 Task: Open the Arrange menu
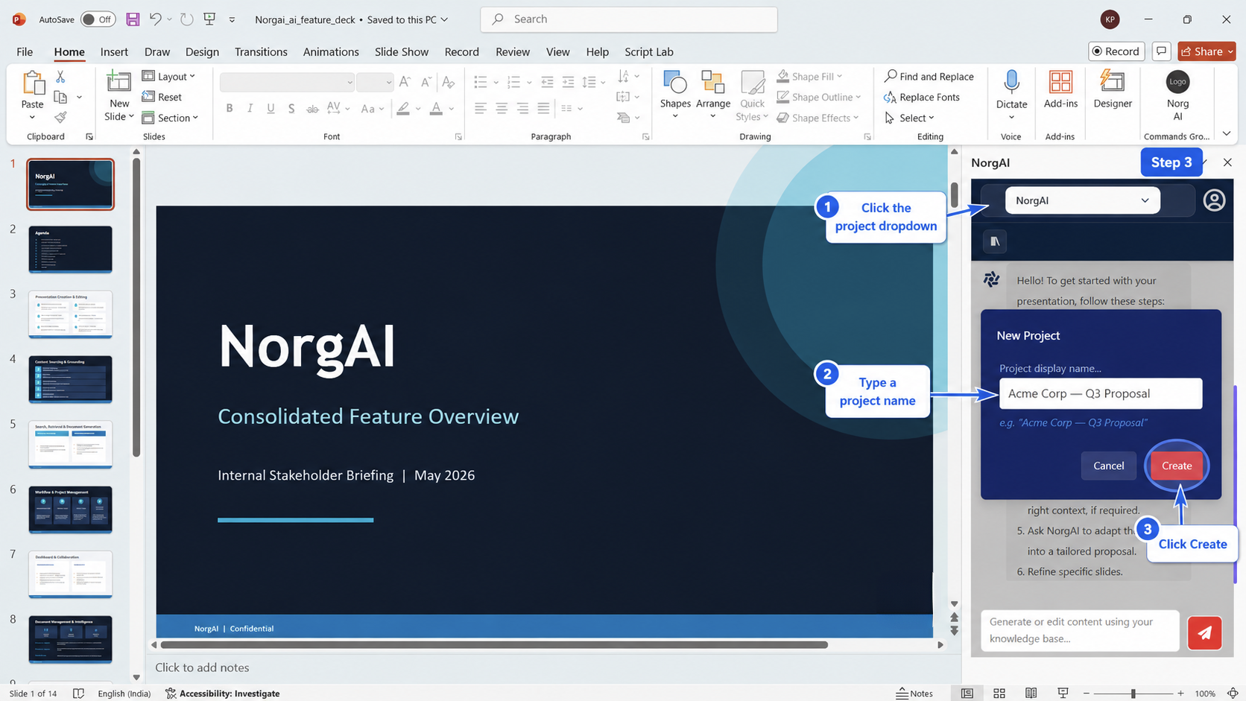click(x=713, y=95)
